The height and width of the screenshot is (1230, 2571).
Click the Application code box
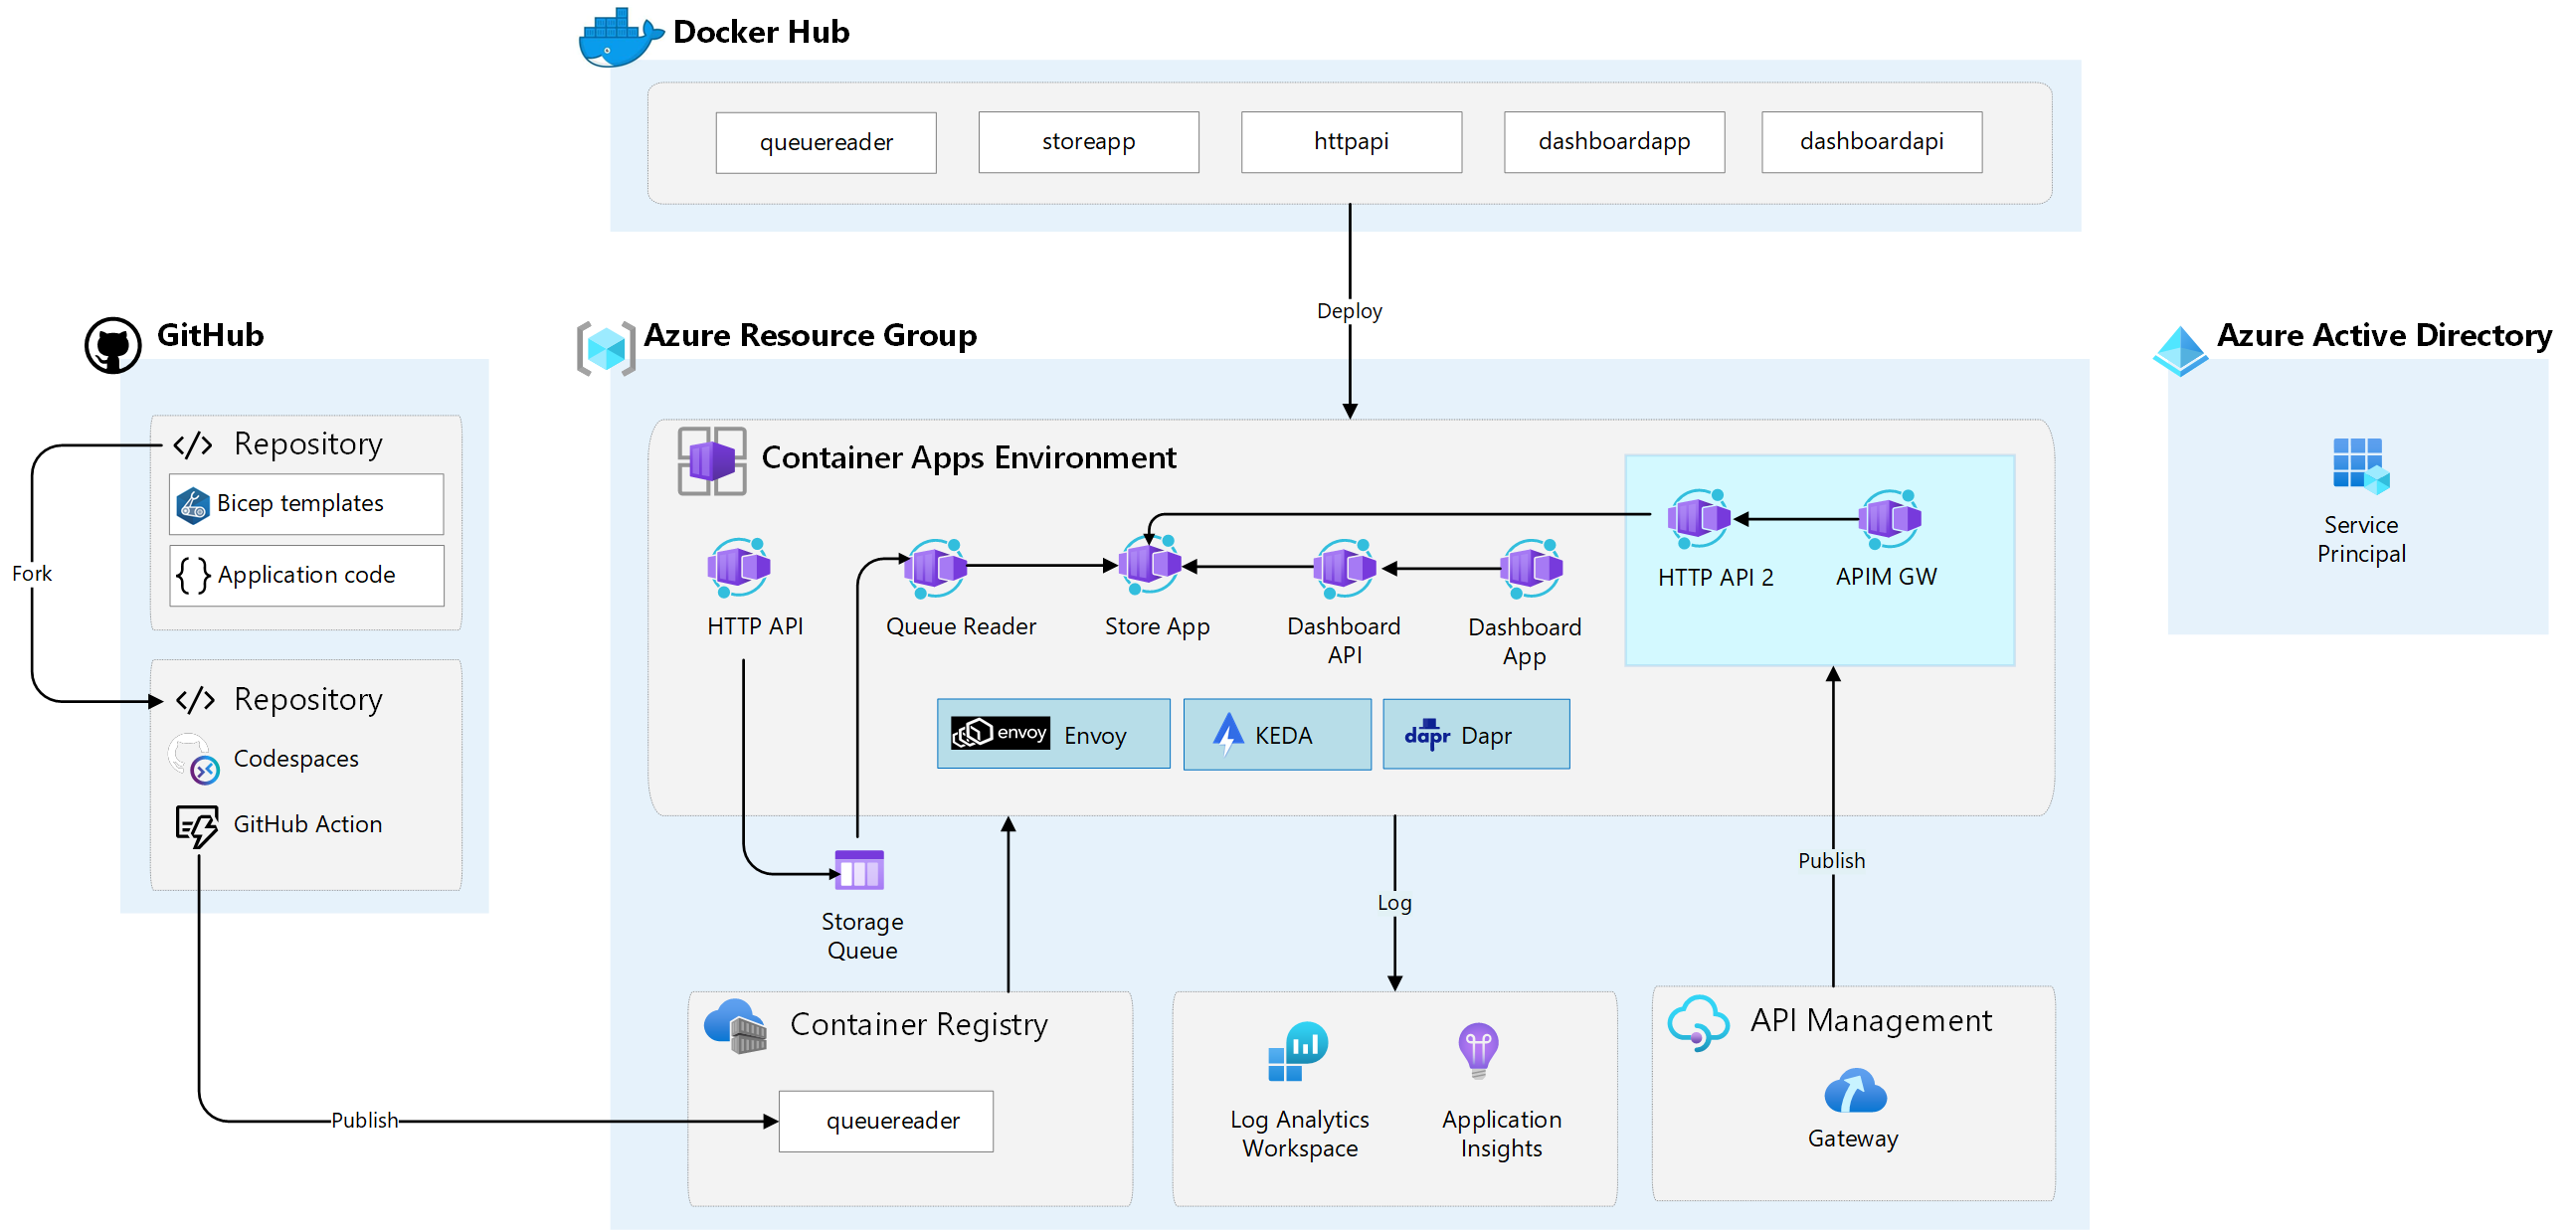[x=306, y=576]
